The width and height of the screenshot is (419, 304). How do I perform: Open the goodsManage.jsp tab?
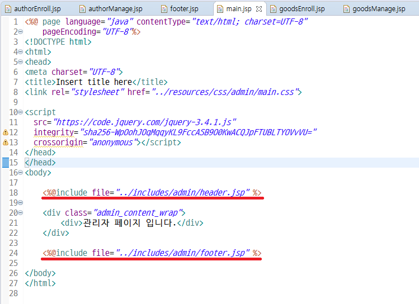375,9
